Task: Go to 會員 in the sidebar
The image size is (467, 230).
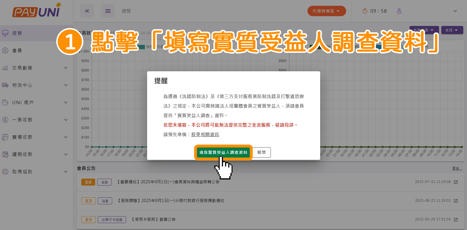Action: [x=17, y=51]
